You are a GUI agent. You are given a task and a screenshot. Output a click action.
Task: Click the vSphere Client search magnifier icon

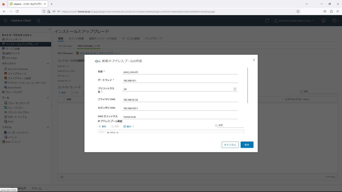point(38,20)
